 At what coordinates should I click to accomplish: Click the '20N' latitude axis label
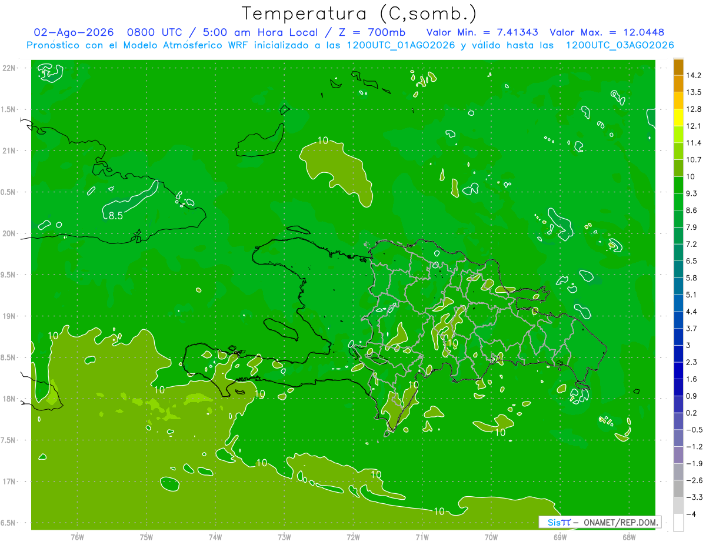(x=10, y=233)
